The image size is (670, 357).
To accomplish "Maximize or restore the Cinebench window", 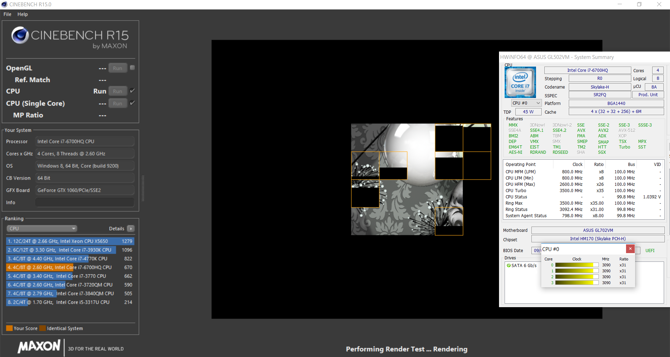I will click(x=639, y=5).
